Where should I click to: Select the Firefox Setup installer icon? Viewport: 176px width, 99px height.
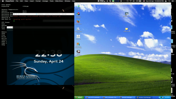[78, 30]
